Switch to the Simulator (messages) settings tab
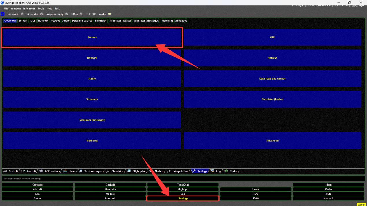The image size is (367, 206). pos(146,21)
